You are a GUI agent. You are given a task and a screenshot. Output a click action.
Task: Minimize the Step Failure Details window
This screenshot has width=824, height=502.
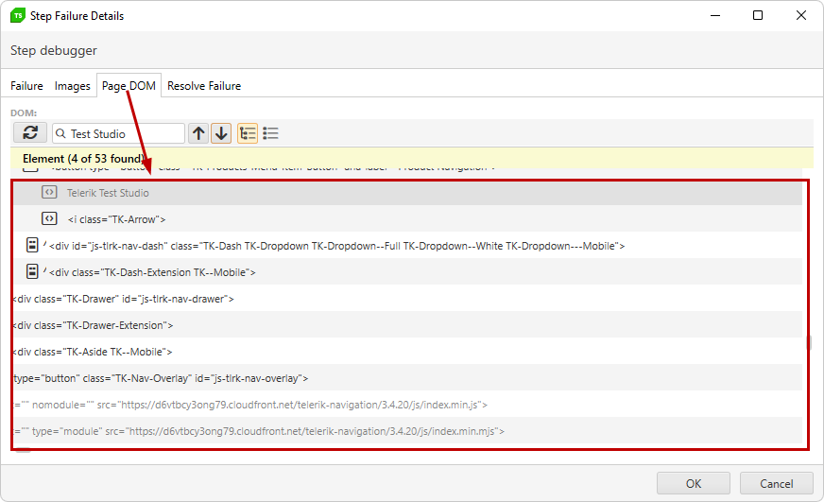[715, 15]
